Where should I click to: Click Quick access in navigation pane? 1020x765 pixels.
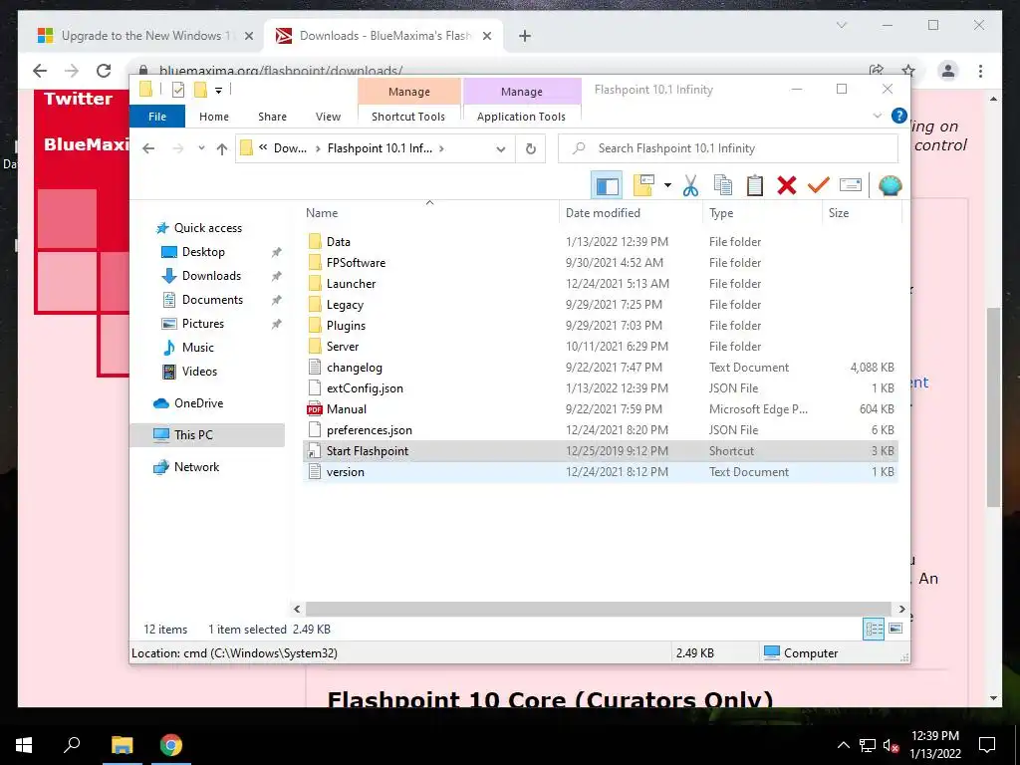pos(207,228)
